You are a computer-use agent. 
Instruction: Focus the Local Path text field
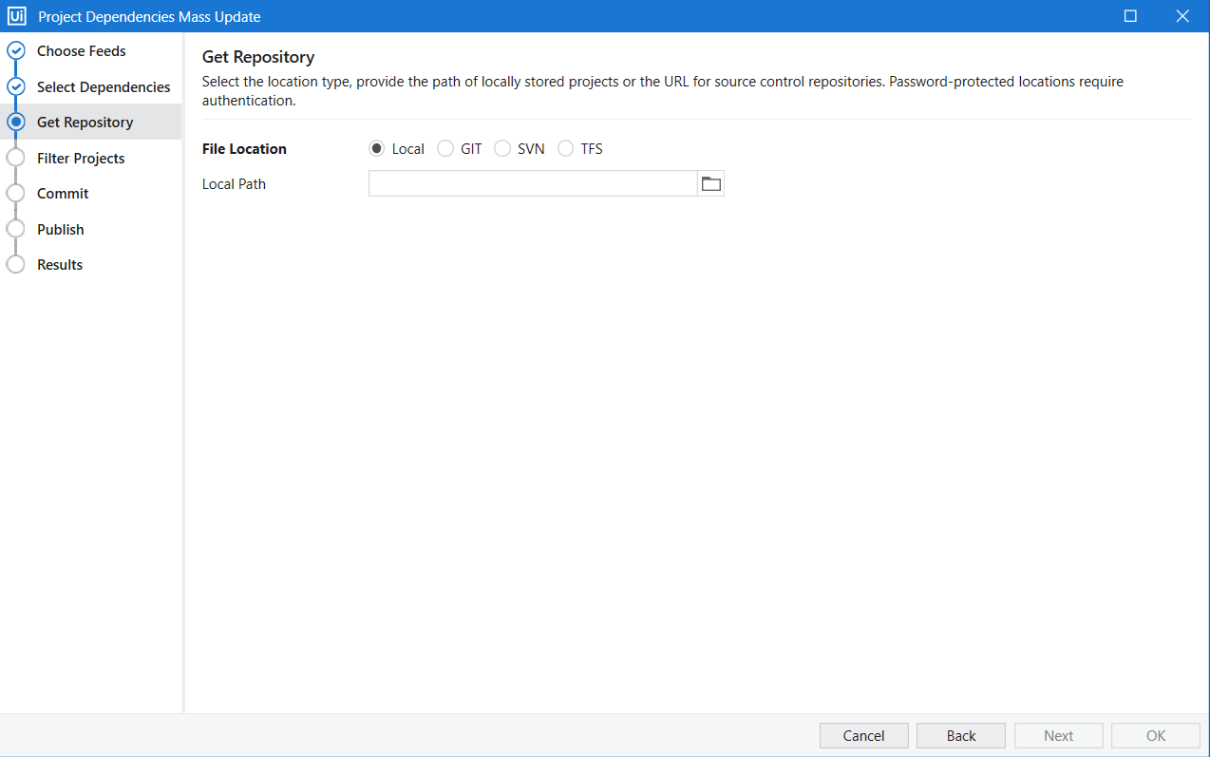(532, 184)
